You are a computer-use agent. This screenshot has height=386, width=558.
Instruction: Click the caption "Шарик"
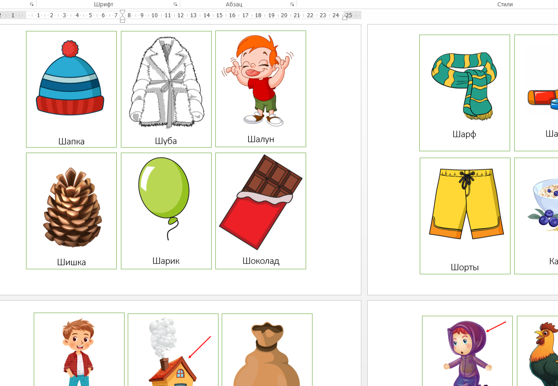166,261
